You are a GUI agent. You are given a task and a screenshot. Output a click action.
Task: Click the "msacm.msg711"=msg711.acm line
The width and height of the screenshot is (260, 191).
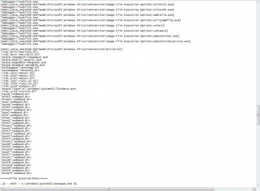pos(21,60)
